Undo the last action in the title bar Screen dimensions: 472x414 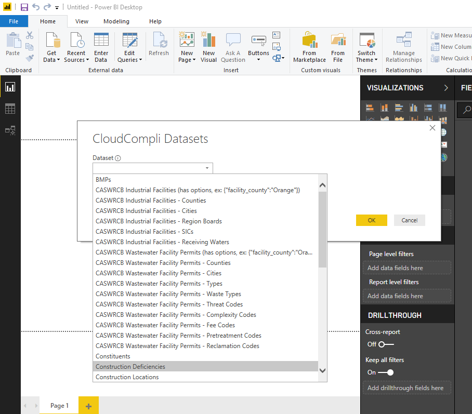click(36, 7)
